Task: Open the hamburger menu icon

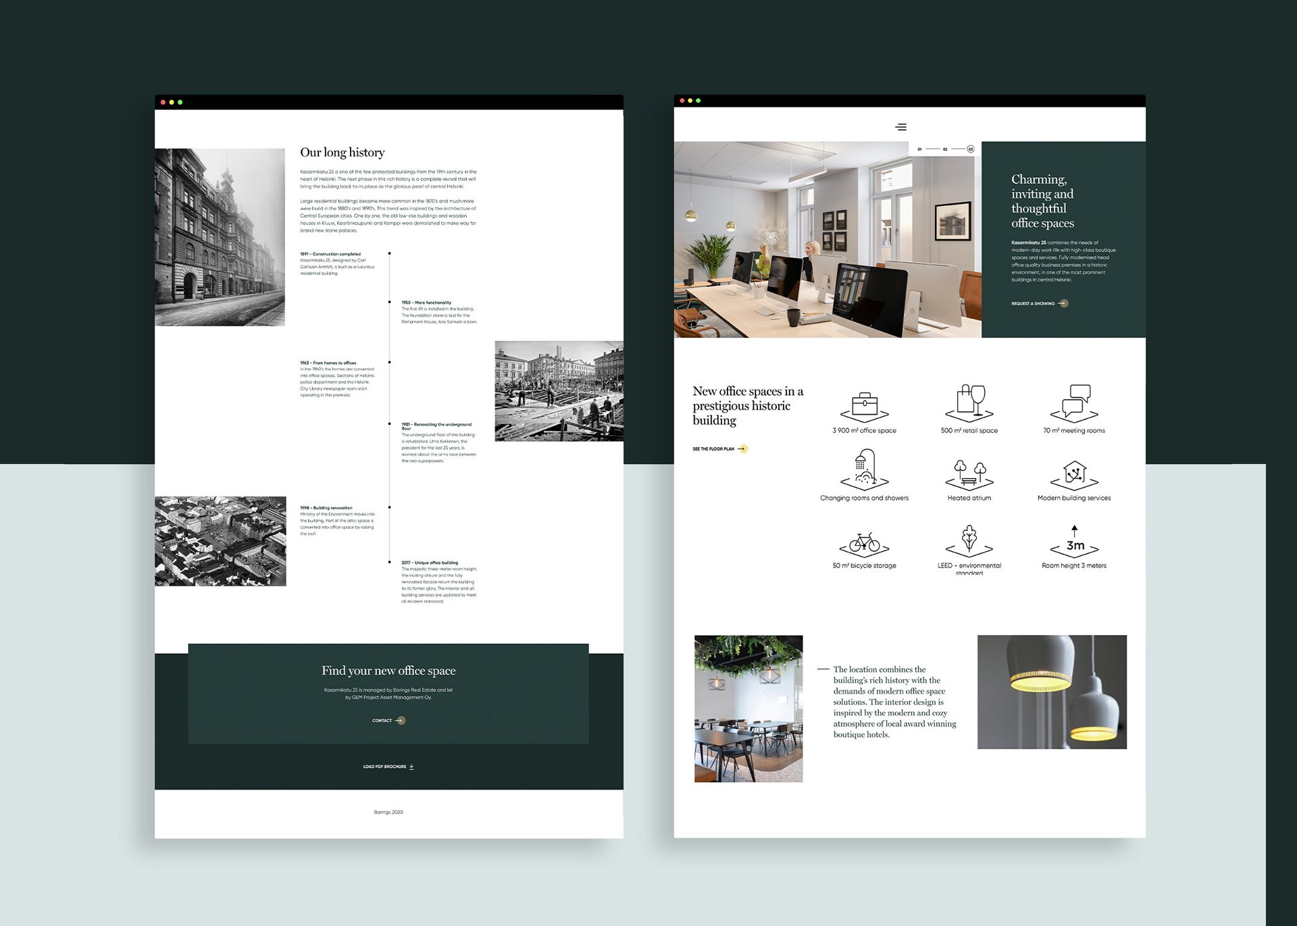Action: click(x=900, y=127)
